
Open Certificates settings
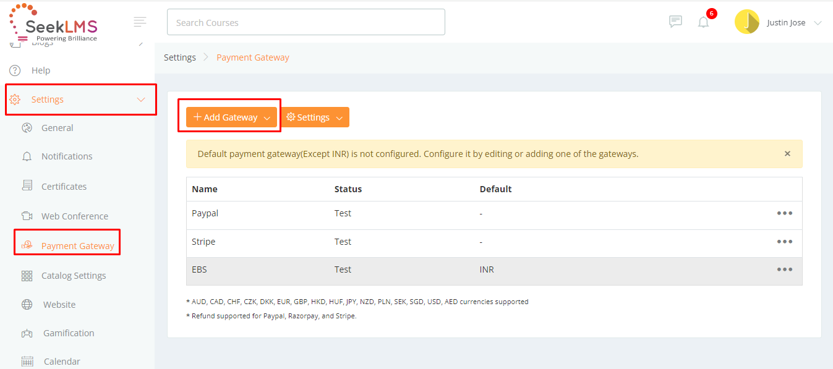[x=64, y=187]
